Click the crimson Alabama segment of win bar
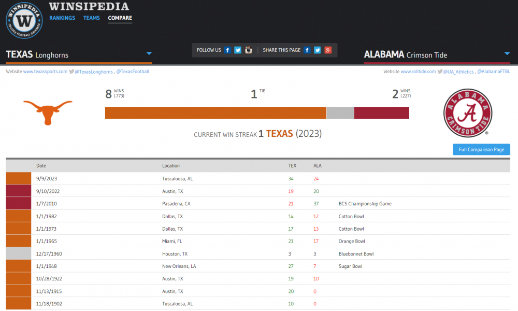Image resolution: width=518 pixels, height=311 pixels. pos(381,113)
